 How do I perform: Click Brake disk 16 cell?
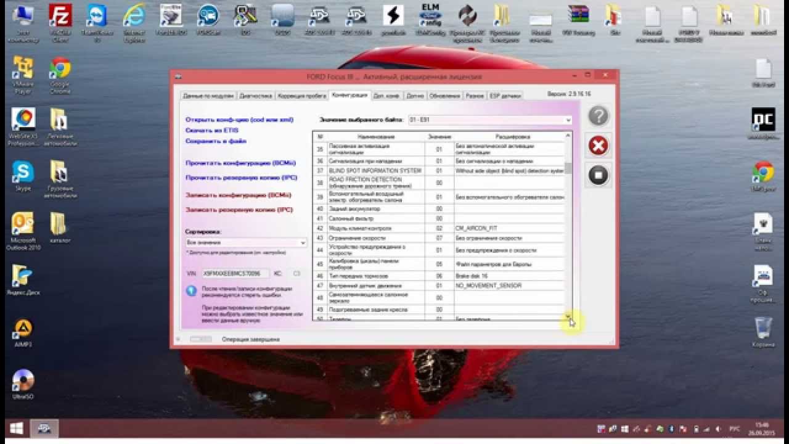pos(509,276)
